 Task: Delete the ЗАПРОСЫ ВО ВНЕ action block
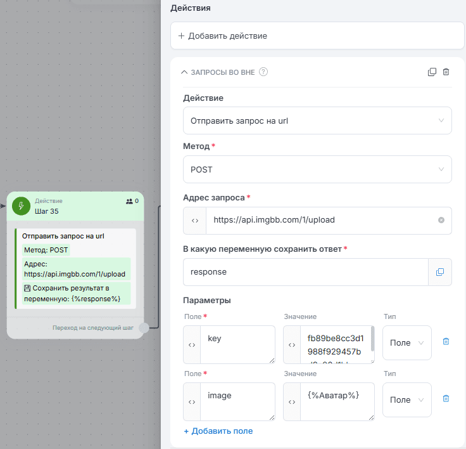pyautogui.click(x=446, y=72)
